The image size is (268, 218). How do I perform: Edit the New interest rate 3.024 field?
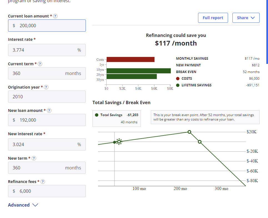47,144
